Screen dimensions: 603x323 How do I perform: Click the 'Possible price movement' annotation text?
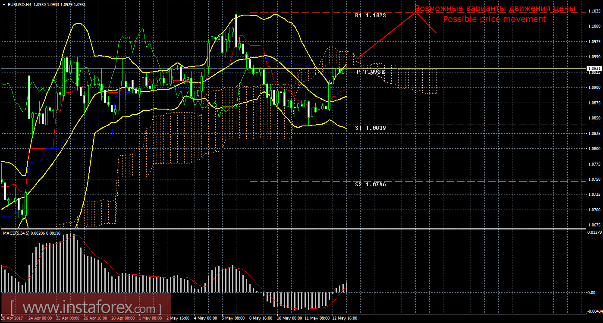pyautogui.click(x=494, y=19)
